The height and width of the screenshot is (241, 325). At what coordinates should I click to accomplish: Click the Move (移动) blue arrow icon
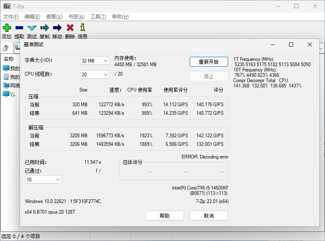[x=57, y=27]
